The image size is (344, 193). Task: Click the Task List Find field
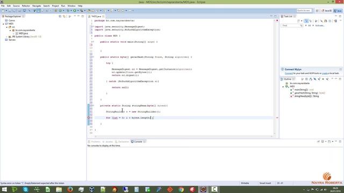tap(291, 26)
